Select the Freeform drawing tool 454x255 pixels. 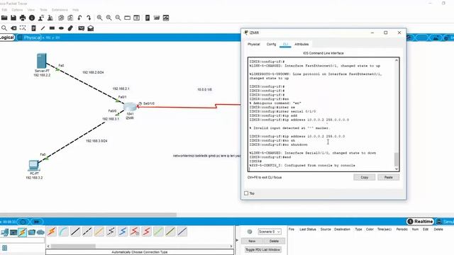70,28
